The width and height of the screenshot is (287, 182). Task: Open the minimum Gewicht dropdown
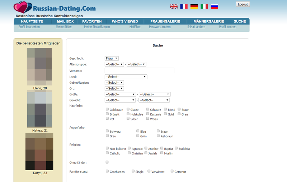[x=120, y=100]
